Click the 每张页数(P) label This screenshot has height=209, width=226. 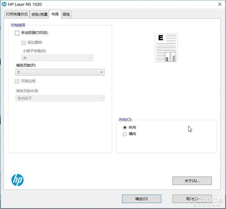(x=26, y=65)
